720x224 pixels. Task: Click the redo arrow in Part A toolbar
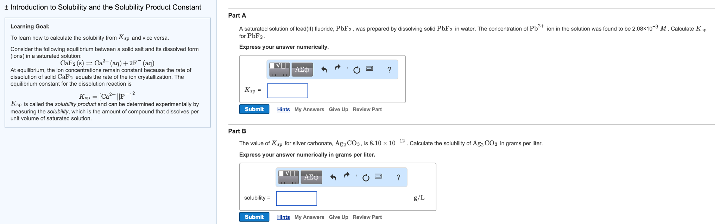(337, 68)
